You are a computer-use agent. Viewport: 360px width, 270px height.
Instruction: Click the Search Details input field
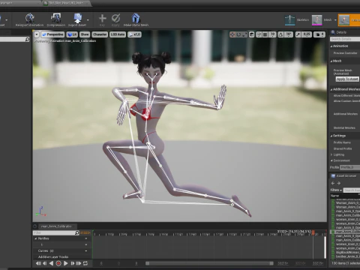(345, 39)
